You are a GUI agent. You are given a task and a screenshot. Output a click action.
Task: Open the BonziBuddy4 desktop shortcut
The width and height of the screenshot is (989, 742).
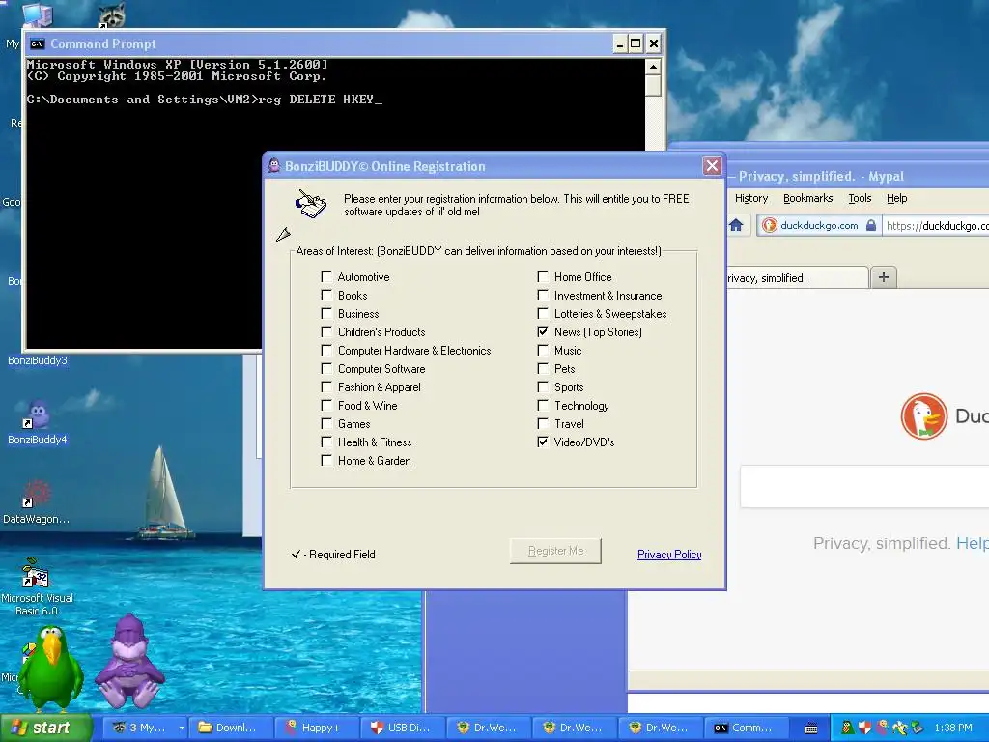click(38, 421)
